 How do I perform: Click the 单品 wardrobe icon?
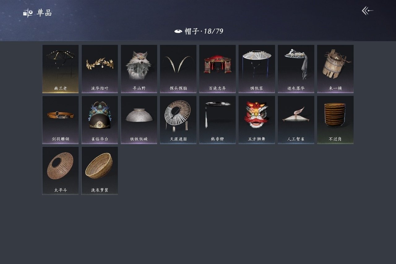click(28, 13)
